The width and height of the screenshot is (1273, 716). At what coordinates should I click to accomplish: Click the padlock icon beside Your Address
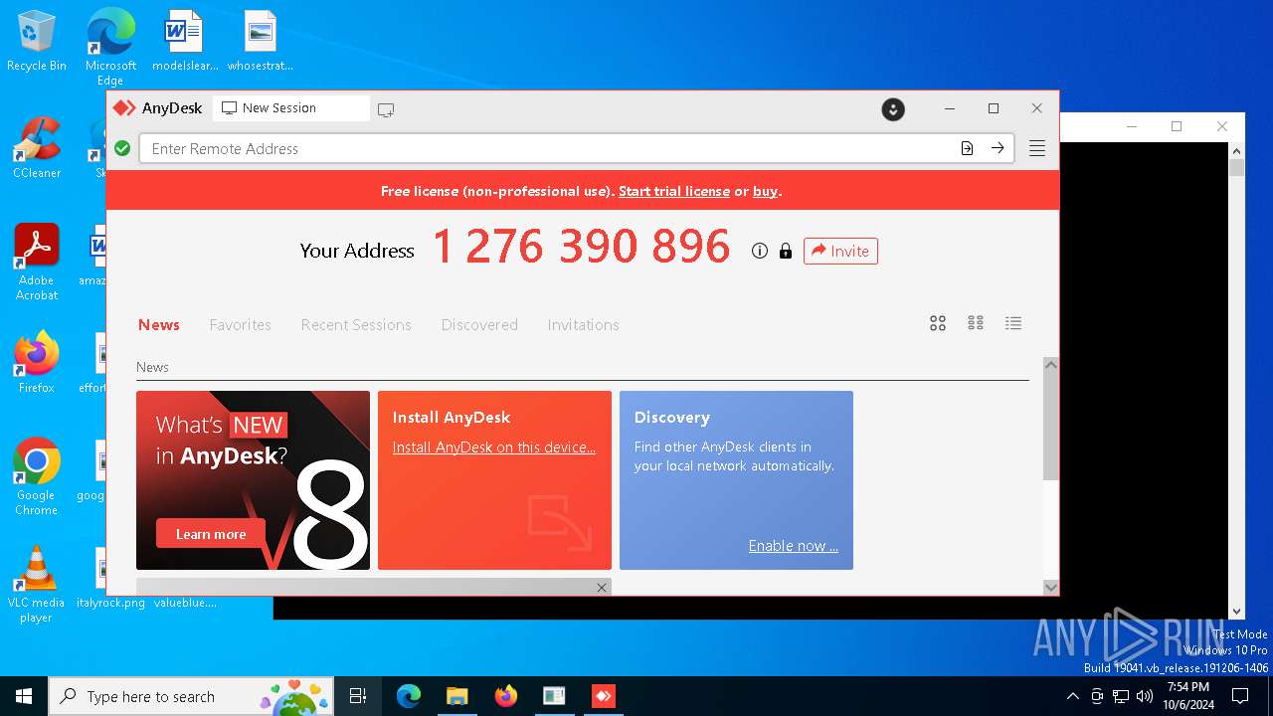point(786,252)
